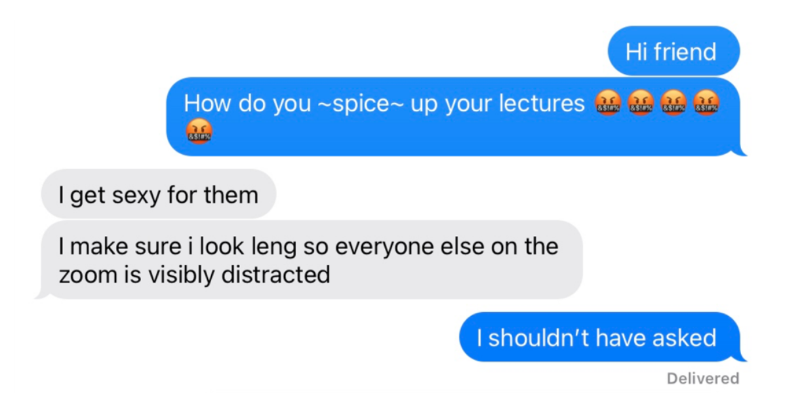Click the first cursing-face emoji after 'lectures'
This screenshot has width=787, height=413.
click(x=607, y=103)
